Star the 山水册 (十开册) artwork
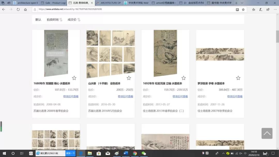 tap(129, 78)
